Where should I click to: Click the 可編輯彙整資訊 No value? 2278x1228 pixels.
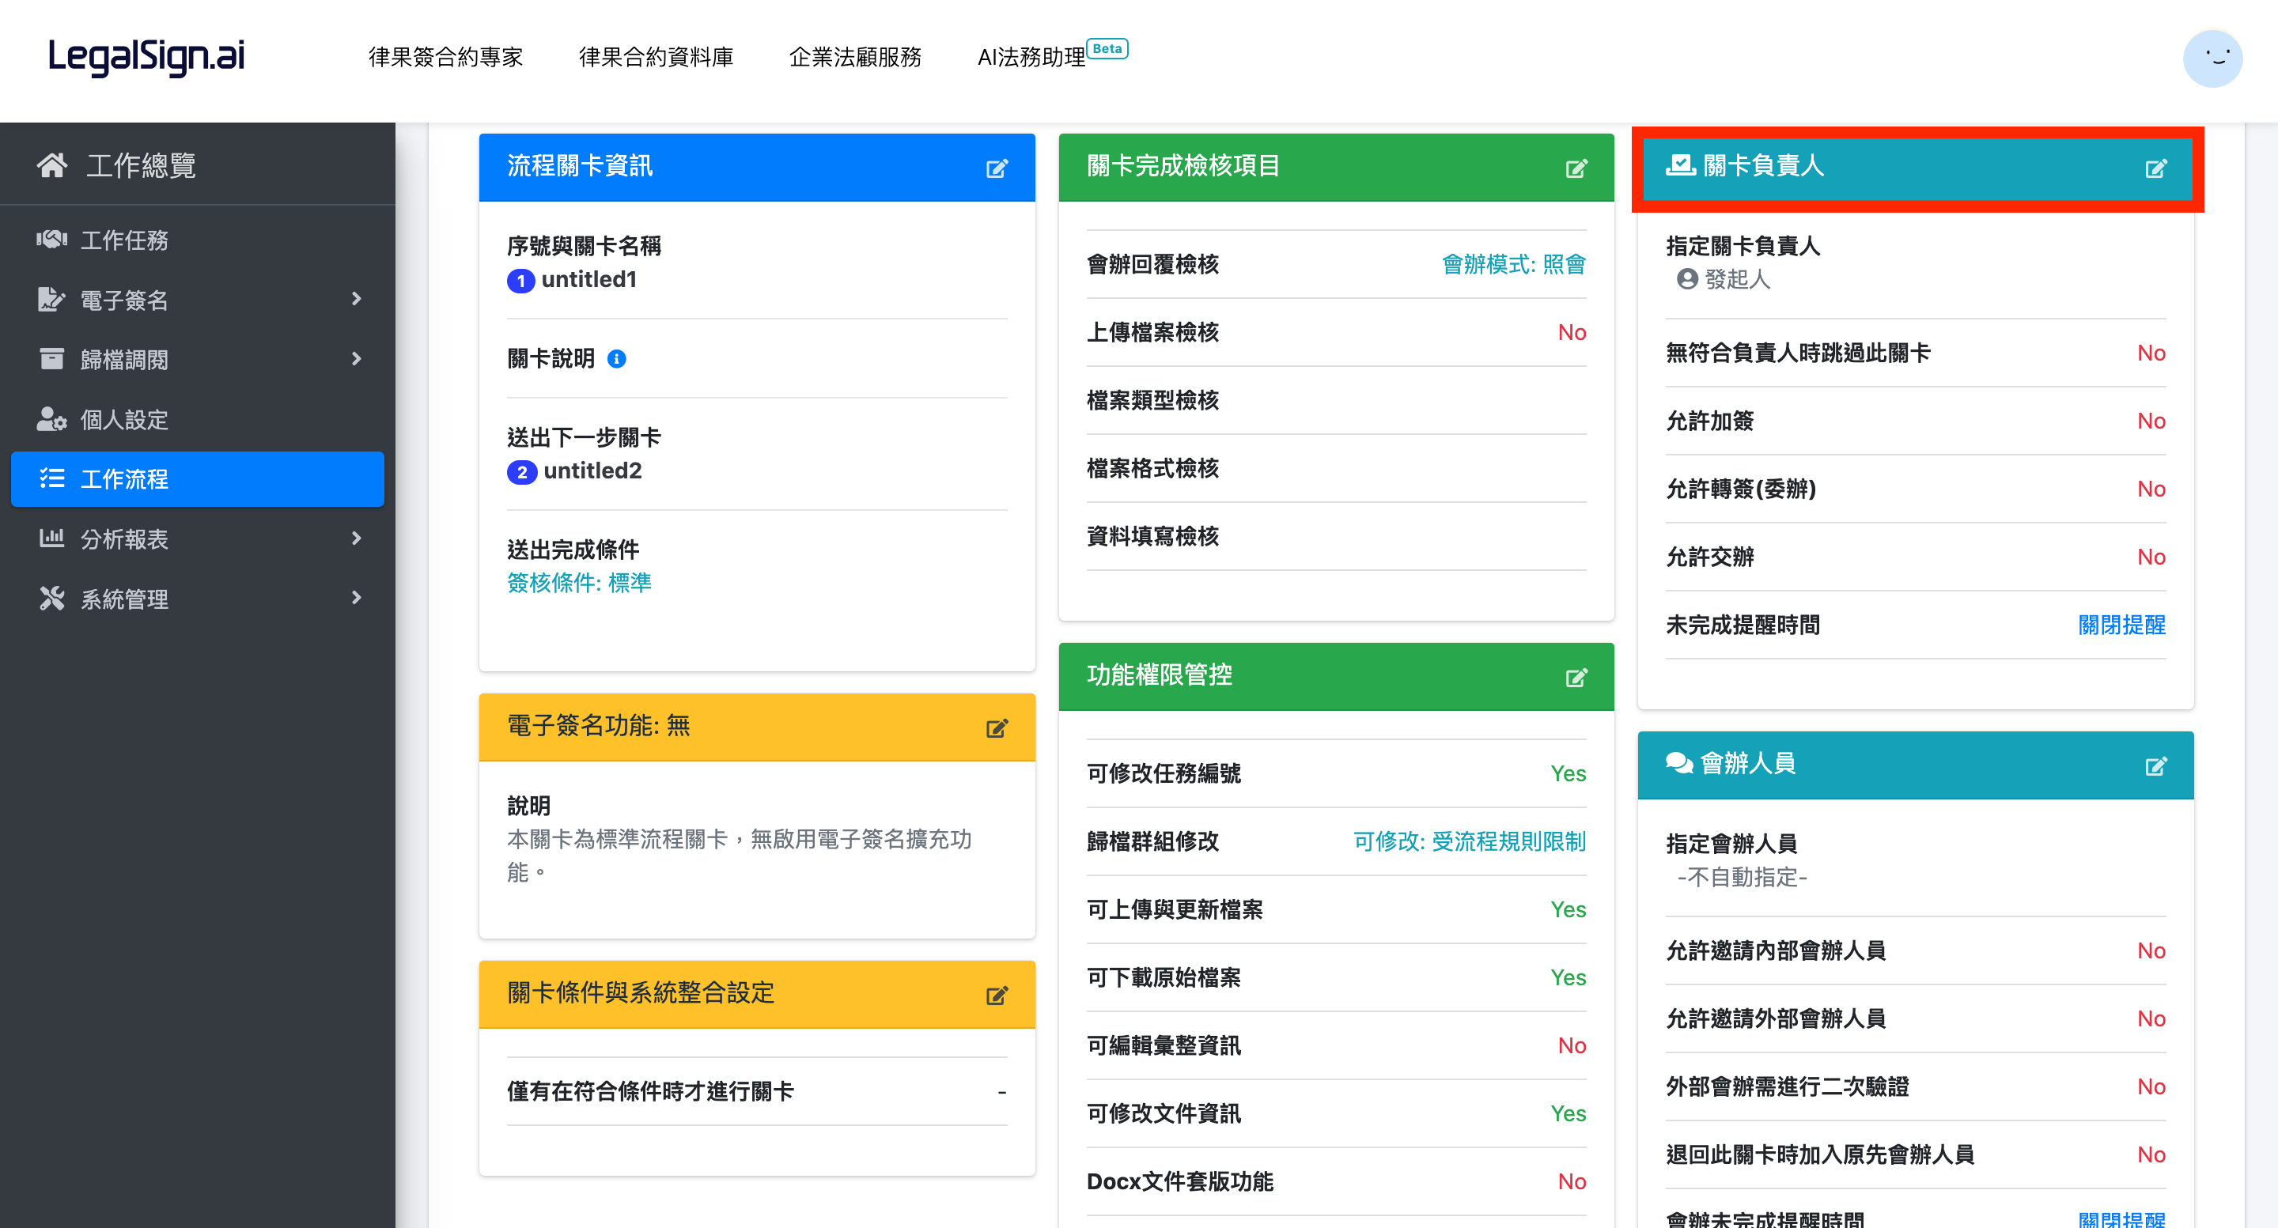point(1572,1046)
